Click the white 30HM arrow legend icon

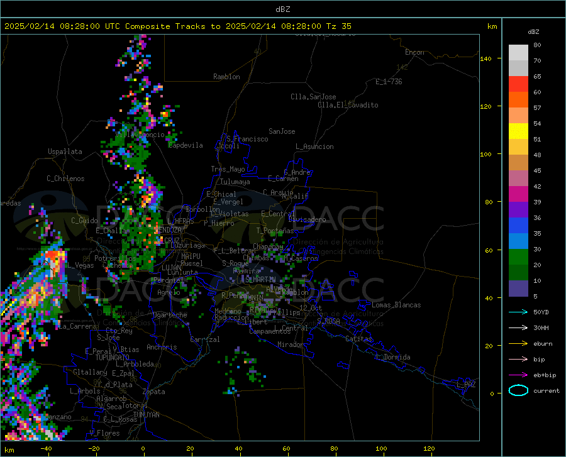pos(518,328)
